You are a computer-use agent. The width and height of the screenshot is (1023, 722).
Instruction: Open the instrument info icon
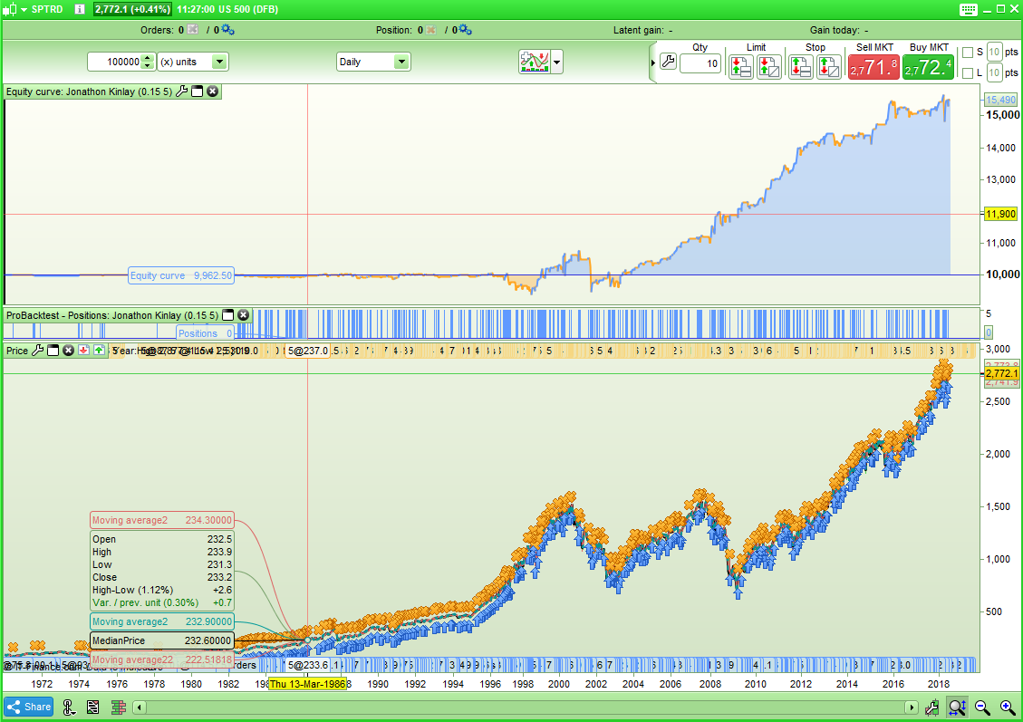tap(80, 9)
